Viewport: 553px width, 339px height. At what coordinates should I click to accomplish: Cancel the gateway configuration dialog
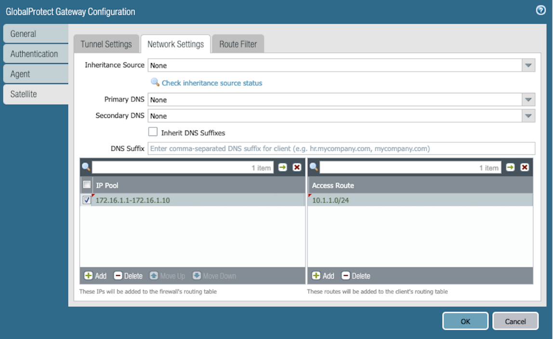tap(515, 321)
